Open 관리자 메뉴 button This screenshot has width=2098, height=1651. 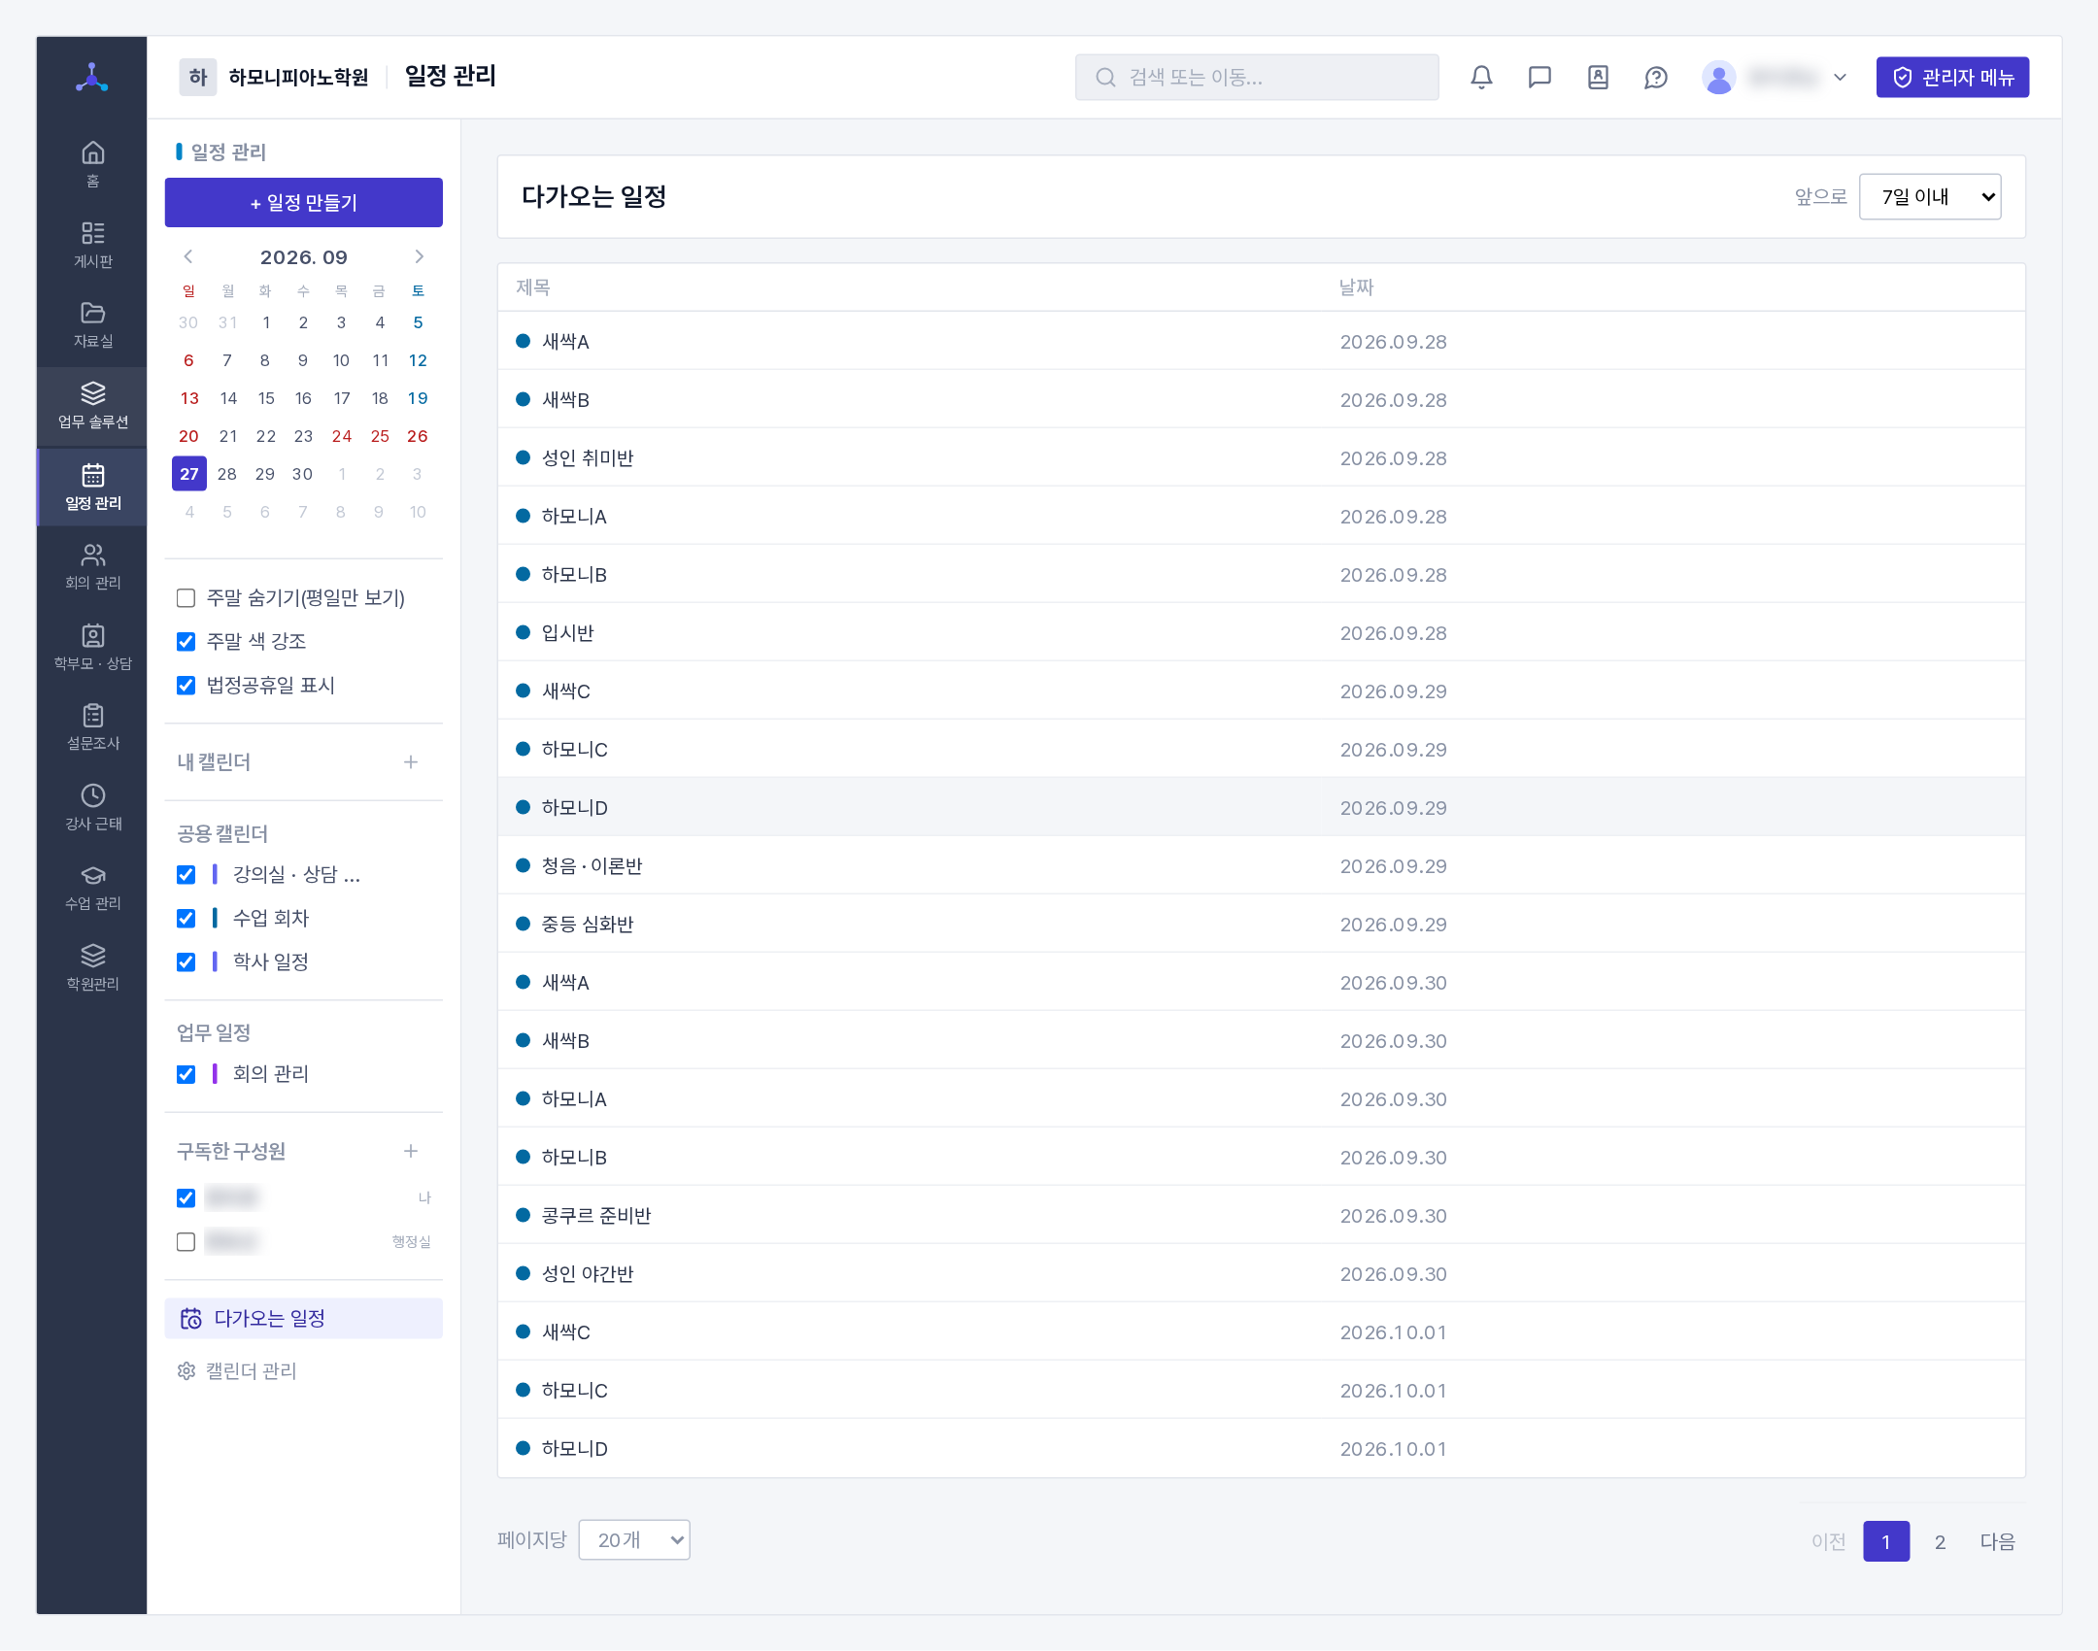click(1952, 78)
